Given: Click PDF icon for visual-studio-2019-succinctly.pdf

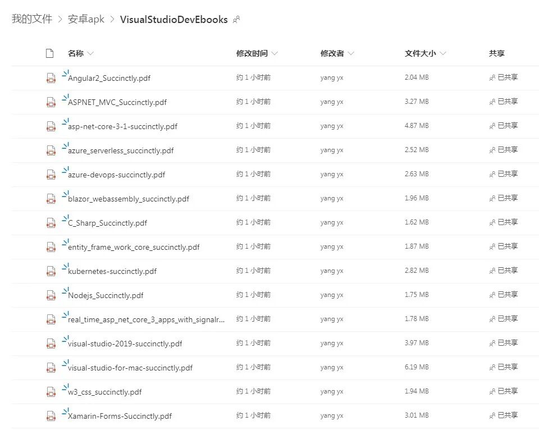Looking at the screenshot, I should tap(51, 344).
